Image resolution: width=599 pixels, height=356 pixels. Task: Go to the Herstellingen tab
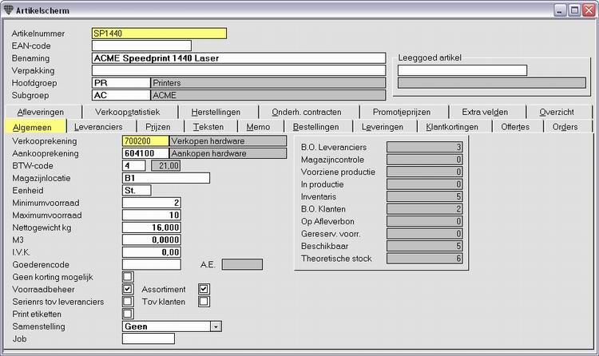[216, 112]
